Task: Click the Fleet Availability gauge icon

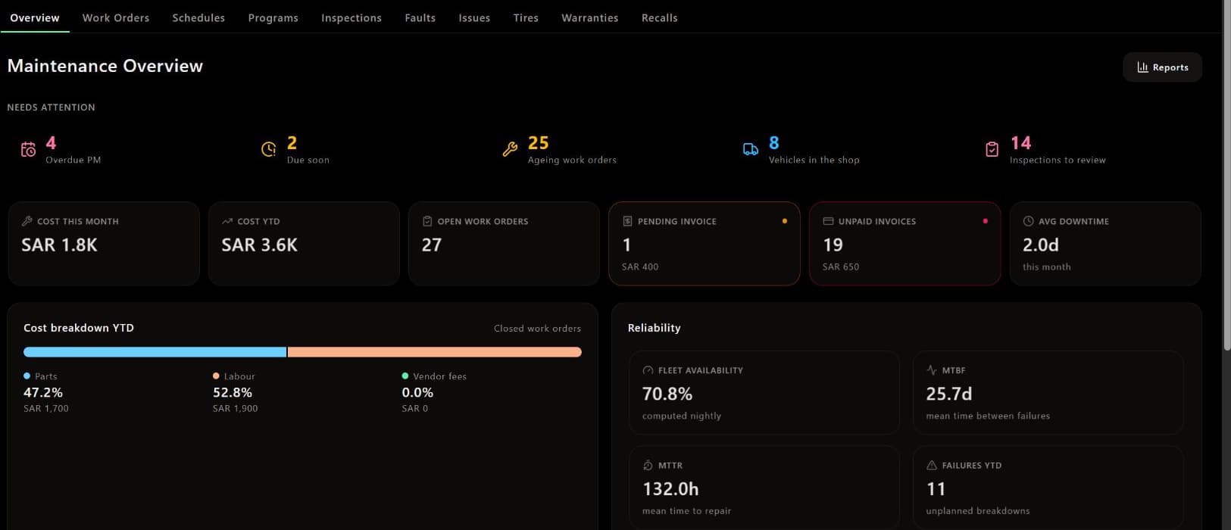Action: pyautogui.click(x=648, y=370)
